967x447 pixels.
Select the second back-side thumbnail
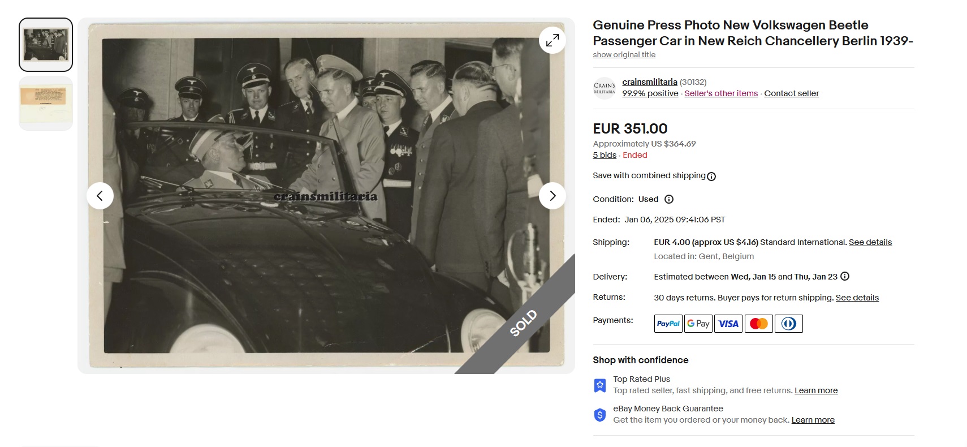[46, 104]
